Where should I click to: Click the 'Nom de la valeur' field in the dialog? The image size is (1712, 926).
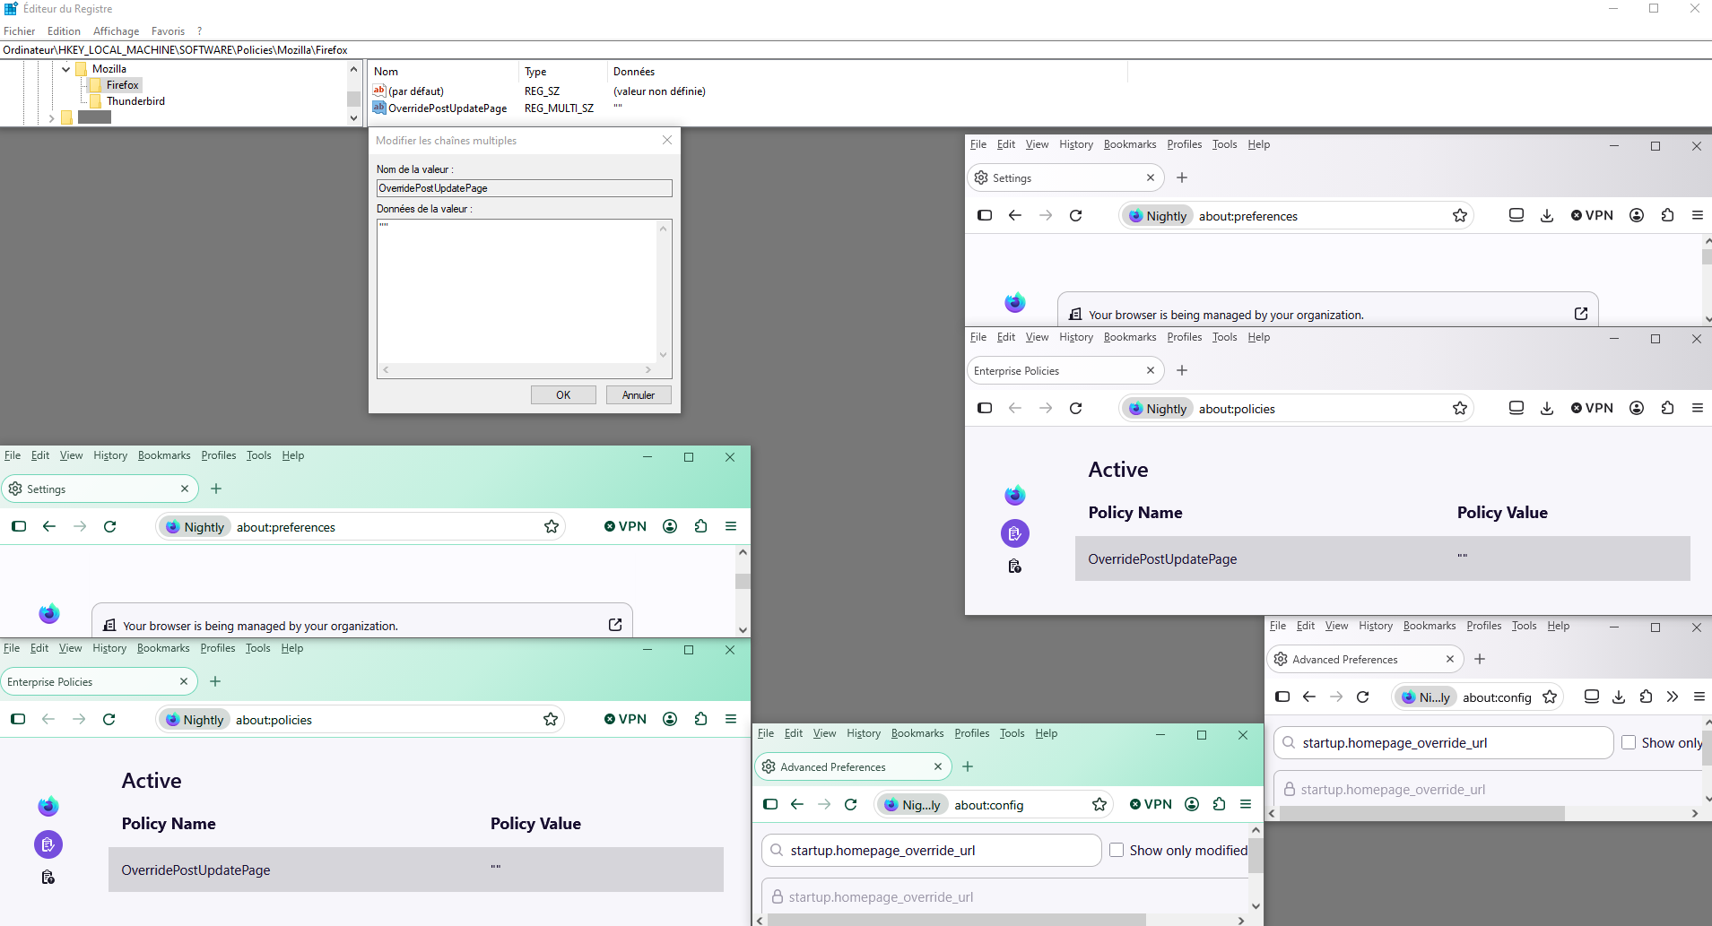[524, 188]
